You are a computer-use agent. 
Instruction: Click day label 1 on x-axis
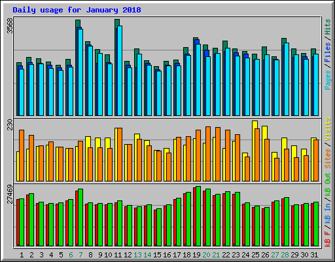[22, 255]
